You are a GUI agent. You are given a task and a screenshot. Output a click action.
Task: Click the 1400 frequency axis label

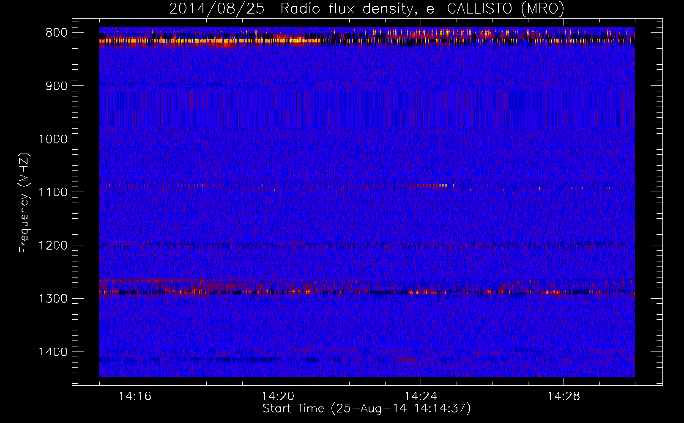[53, 352]
